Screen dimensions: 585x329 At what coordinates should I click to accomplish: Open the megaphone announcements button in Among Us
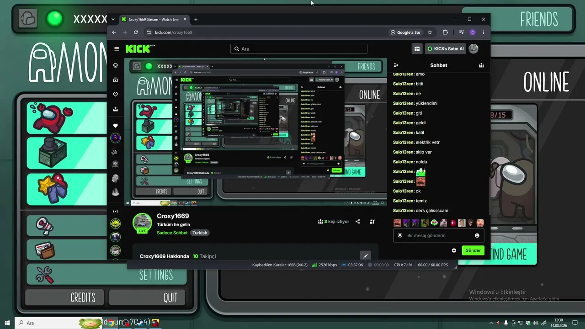pos(66,226)
